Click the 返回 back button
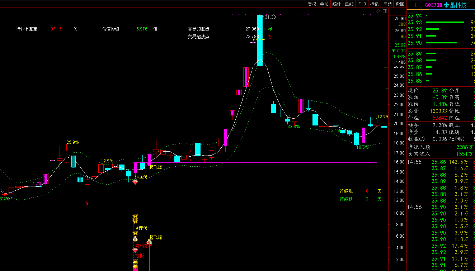The height and width of the screenshot is (271, 475). coord(400,4)
